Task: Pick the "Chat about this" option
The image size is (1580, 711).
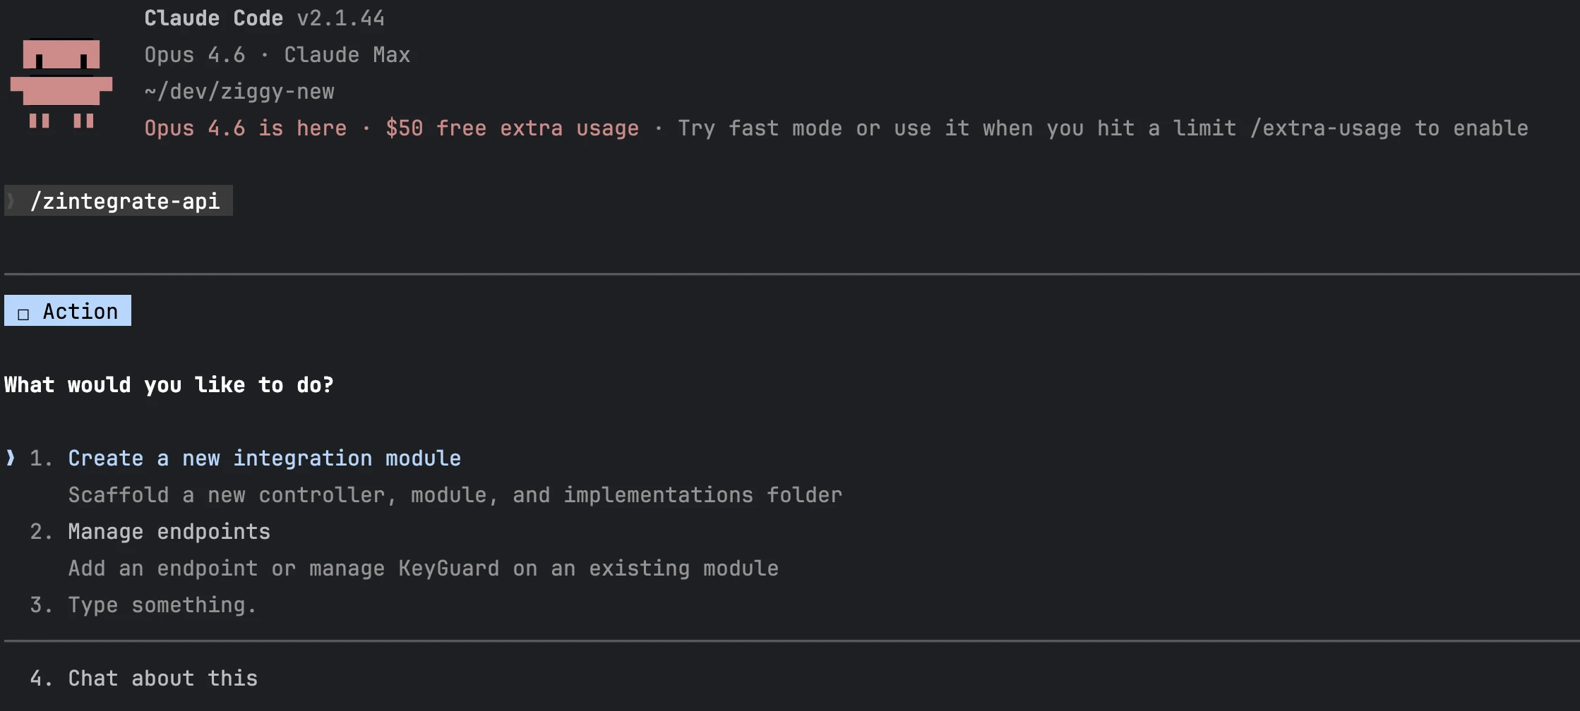Action: 162,679
